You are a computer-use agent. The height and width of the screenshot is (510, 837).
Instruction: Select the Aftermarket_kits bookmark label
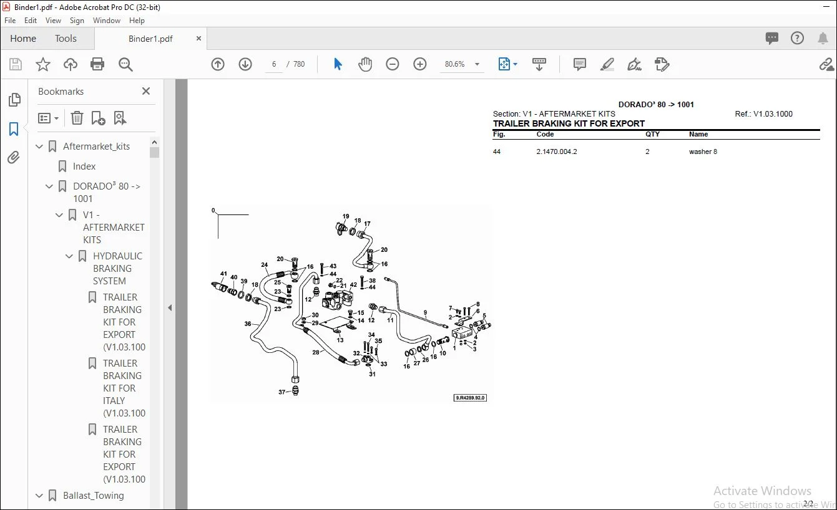pos(97,147)
